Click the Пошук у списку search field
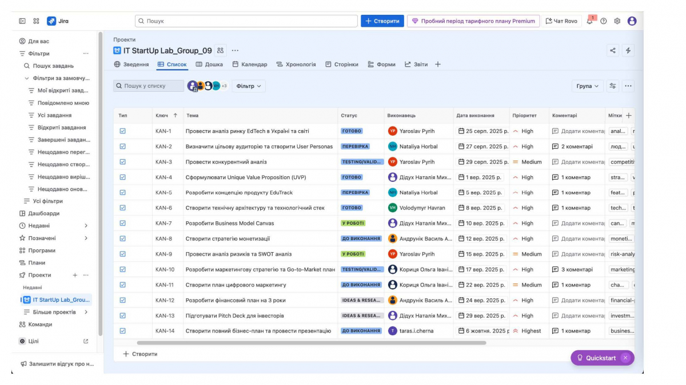Image resolution: width=686 pixels, height=385 pixels. tap(149, 86)
